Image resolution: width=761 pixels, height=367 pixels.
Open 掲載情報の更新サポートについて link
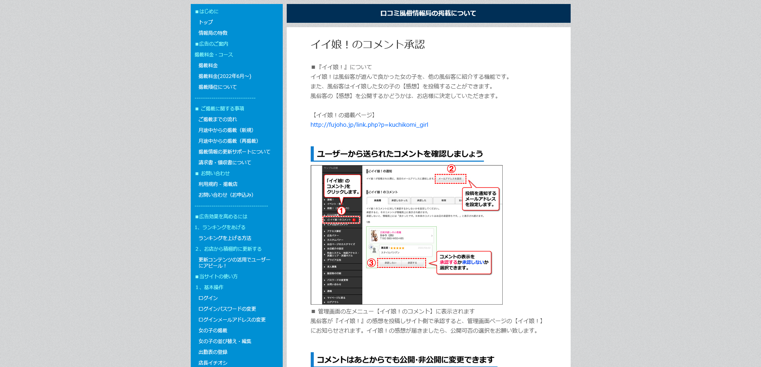click(234, 152)
